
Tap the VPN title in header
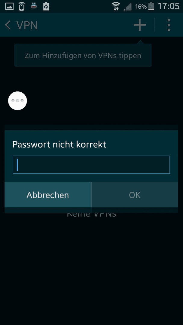click(27, 25)
